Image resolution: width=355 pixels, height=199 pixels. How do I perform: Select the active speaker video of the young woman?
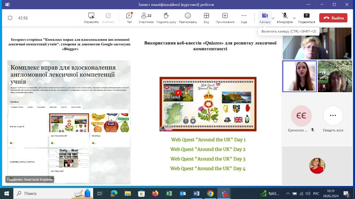coord(299,76)
